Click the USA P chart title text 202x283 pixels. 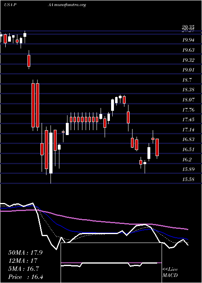click(11, 5)
